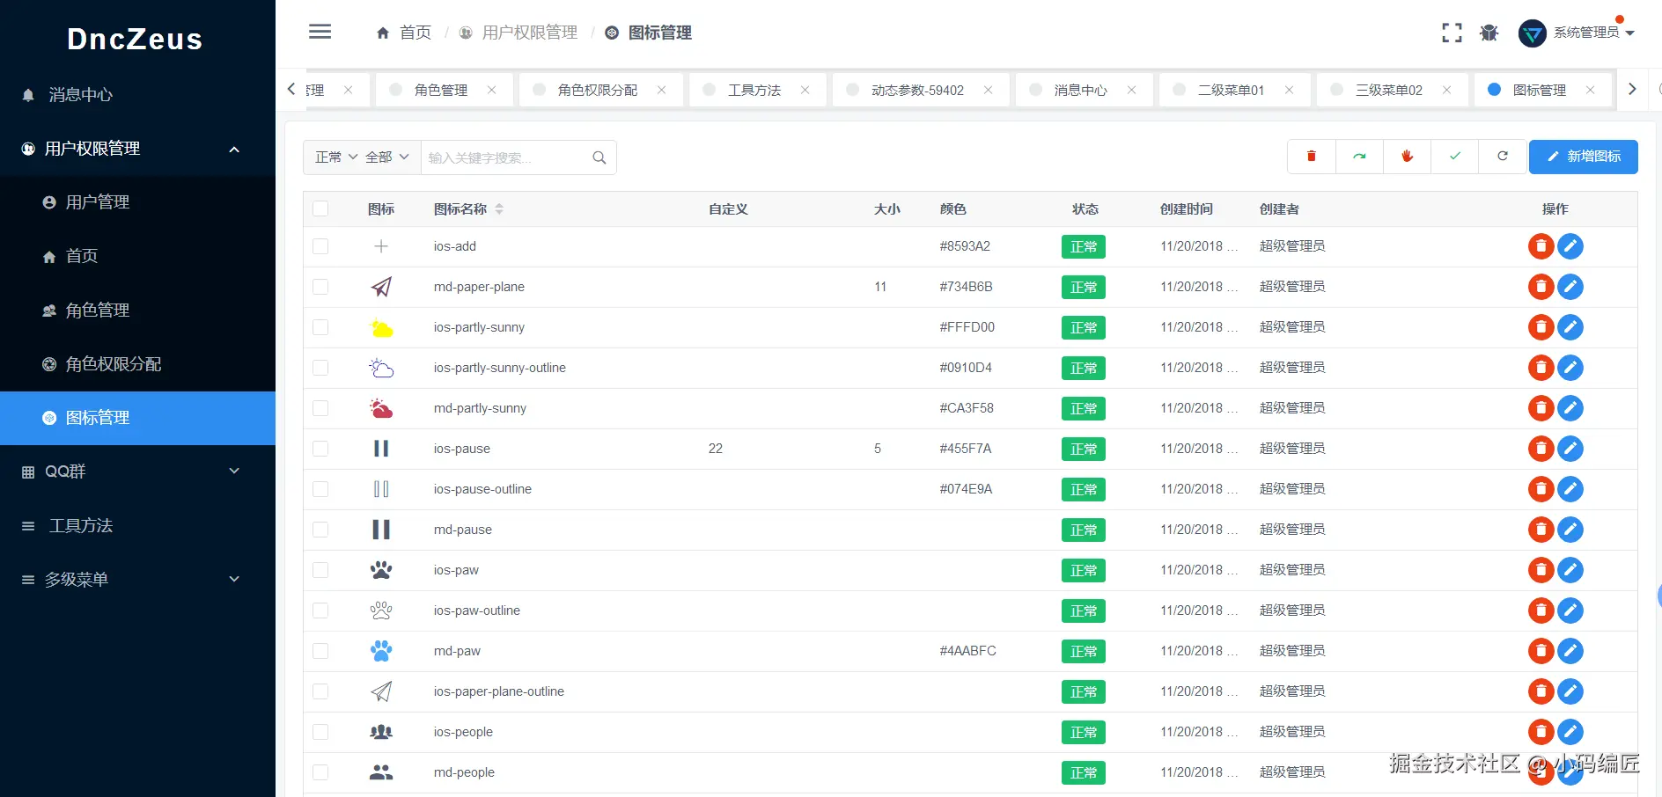Image resolution: width=1662 pixels, height=797 pixels.
Task: Click the 正常 status tag of ios-add
Action: click(x=1083, y=247)
